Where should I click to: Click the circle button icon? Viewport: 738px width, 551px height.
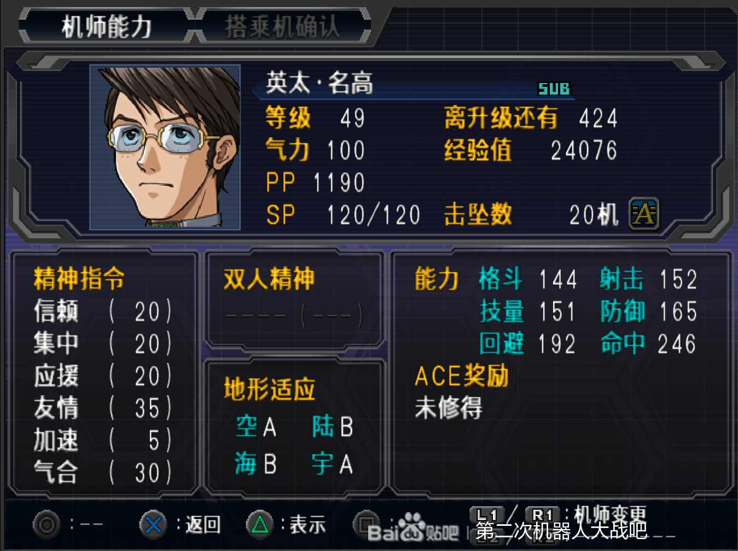coord(47,525)
